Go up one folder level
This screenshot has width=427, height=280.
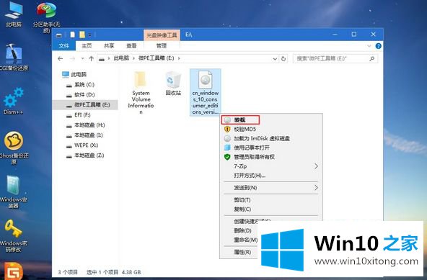pos(91,58)
